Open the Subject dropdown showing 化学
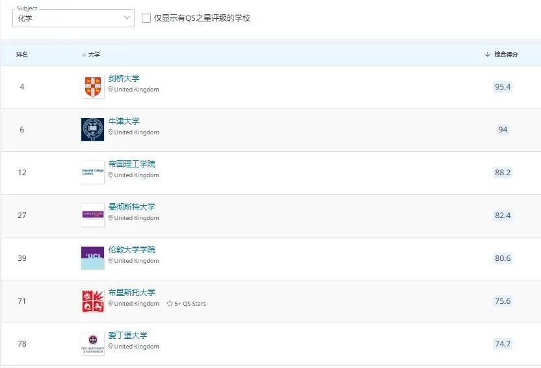 pyautogui.click(x=73, y=18)
